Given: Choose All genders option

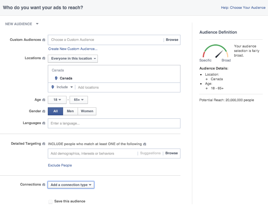Looking at the screenshot, I should pos(55,111).
